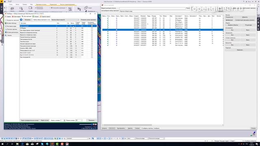The height and width of the screenshot is (146, 260).
Task: Select 'Нумерация чертежей' sidebar item
Action: click(x=12, y=20)
